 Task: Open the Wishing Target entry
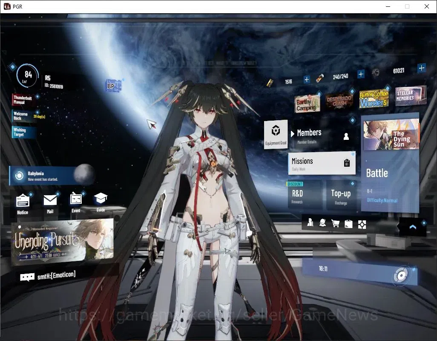point(24,132)
